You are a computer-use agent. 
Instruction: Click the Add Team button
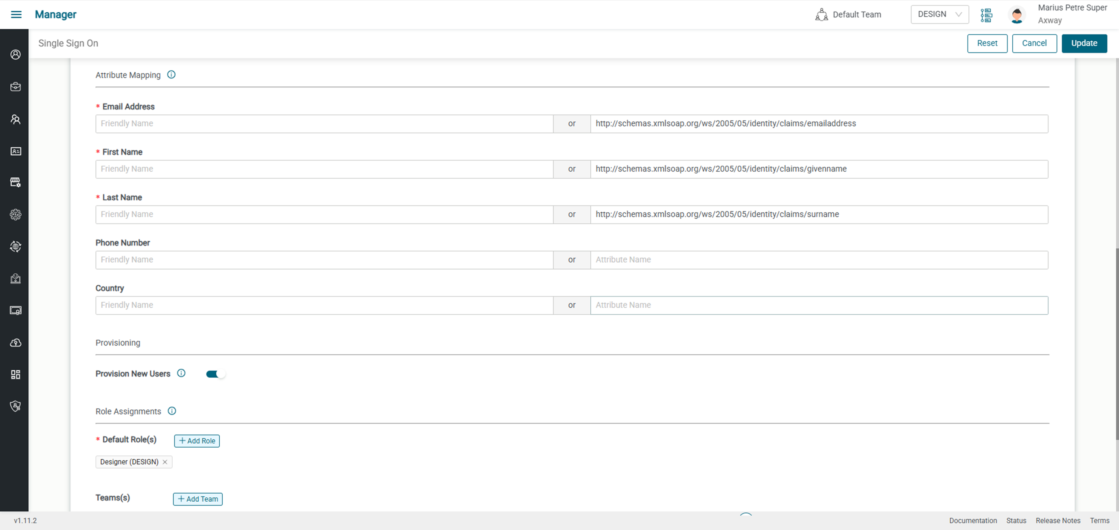(x=198, y=499)
